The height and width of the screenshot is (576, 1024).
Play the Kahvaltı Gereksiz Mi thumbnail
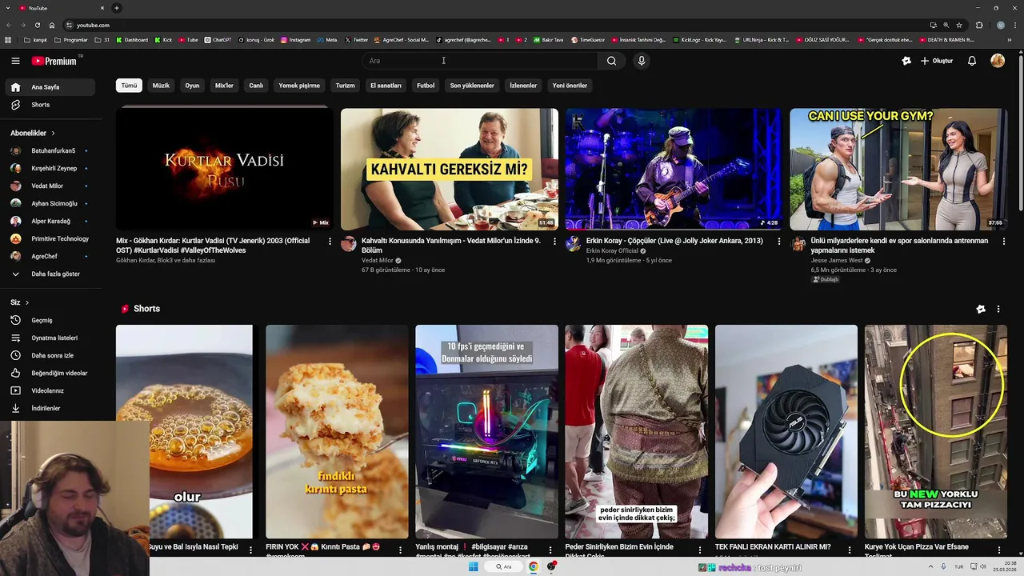pyautogui.click(x=450, y=169)
